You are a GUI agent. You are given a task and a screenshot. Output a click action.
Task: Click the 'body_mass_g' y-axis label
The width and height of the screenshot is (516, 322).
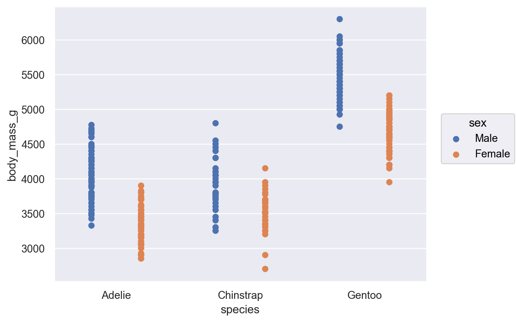pyautogui.click(x=12, y=145)
